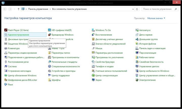Image resolution: width=182 pixels, height=109 pixels.
Task: Open the Экран monitor icon
Action: (x=93, y=80)
